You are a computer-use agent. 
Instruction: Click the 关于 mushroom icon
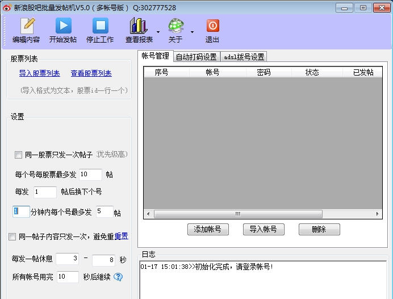(175, 26)
